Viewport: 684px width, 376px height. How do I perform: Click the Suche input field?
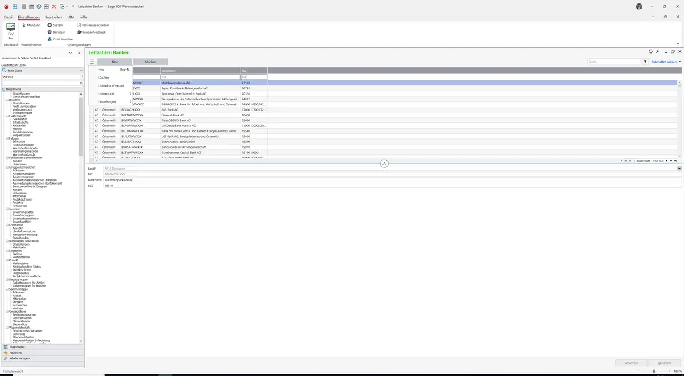click(614, 62)
